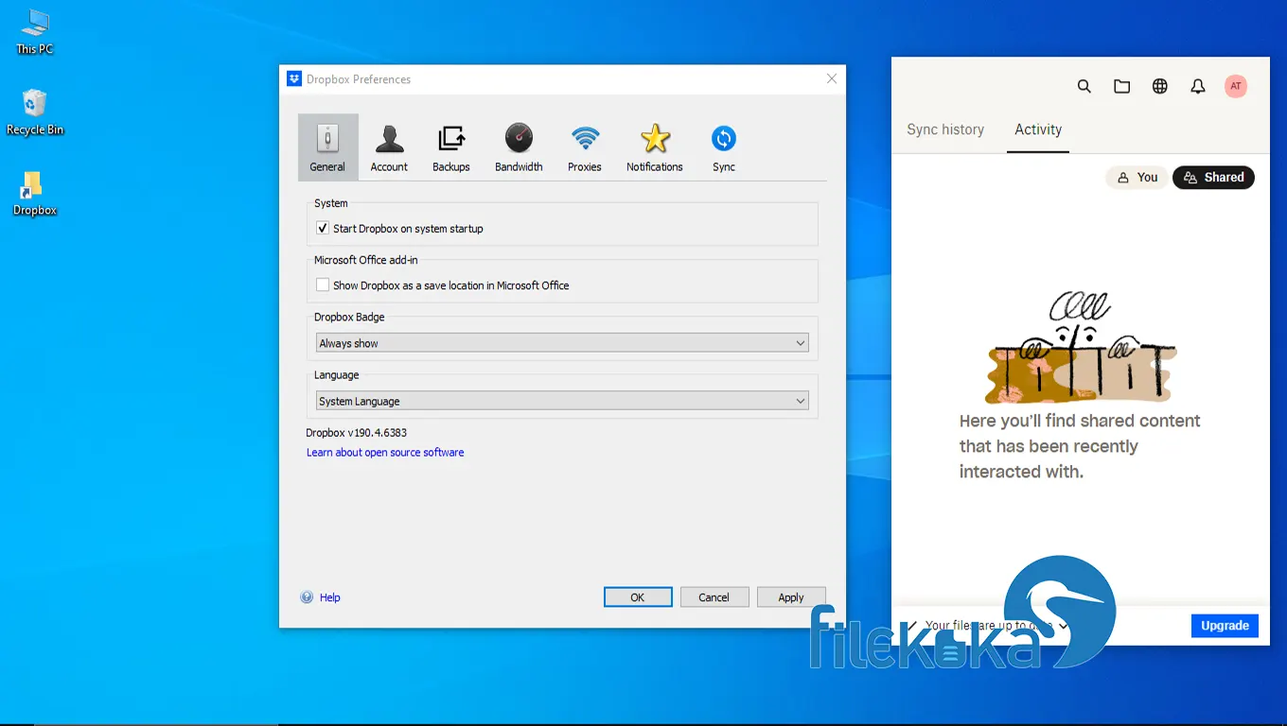Select the You activity filter
Image resolution: width=1287 pixels, height=726 pixels.
coord(1137,178)
